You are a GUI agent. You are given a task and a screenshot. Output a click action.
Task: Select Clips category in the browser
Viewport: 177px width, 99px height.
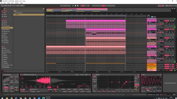click(x=5, y=35)
